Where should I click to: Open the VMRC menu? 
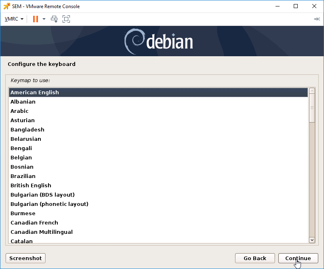coord(14,19)
